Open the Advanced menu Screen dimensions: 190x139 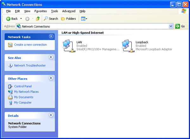coord(69,11)
